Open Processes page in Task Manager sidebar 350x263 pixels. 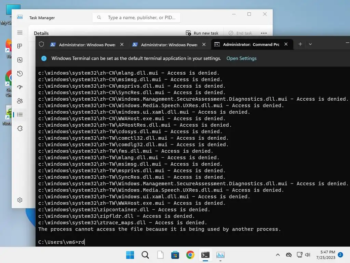[x=20, y=46]
